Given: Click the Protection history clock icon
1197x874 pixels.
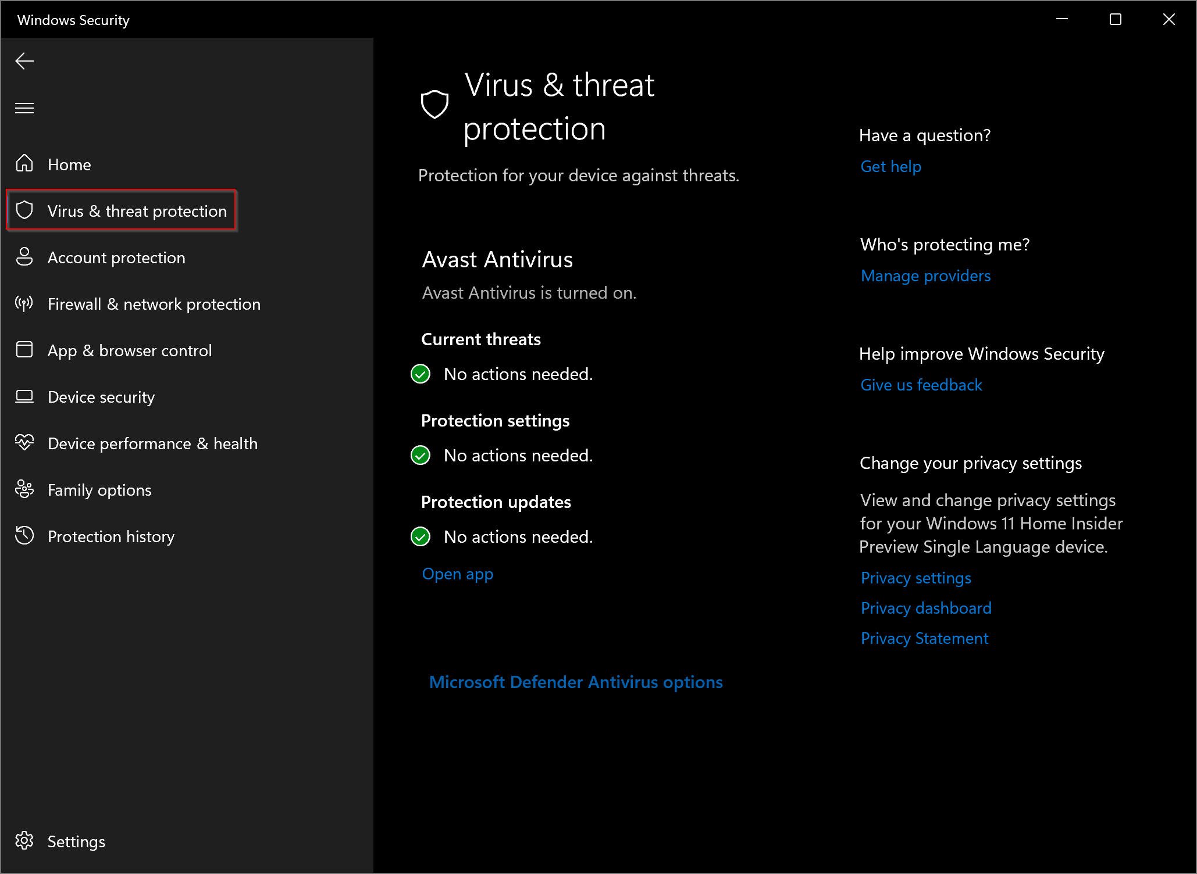Looking at the screenshot, I should coord(24,535).
